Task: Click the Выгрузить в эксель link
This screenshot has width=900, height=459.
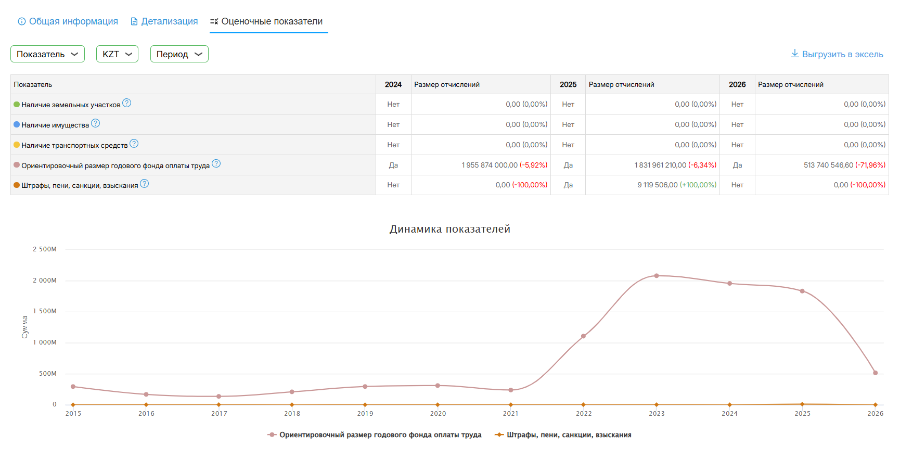Action: tap(842, 54)
